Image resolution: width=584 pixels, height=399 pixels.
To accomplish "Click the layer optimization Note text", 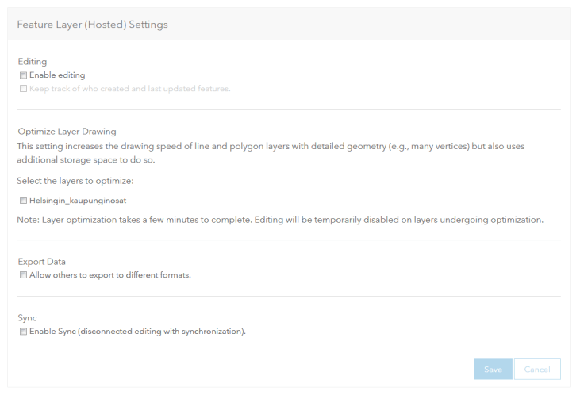I will 280,220.
